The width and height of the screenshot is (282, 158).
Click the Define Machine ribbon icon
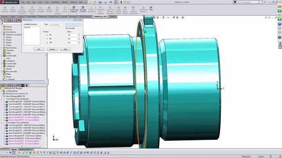pyautogui.click(x=13, y=10)
